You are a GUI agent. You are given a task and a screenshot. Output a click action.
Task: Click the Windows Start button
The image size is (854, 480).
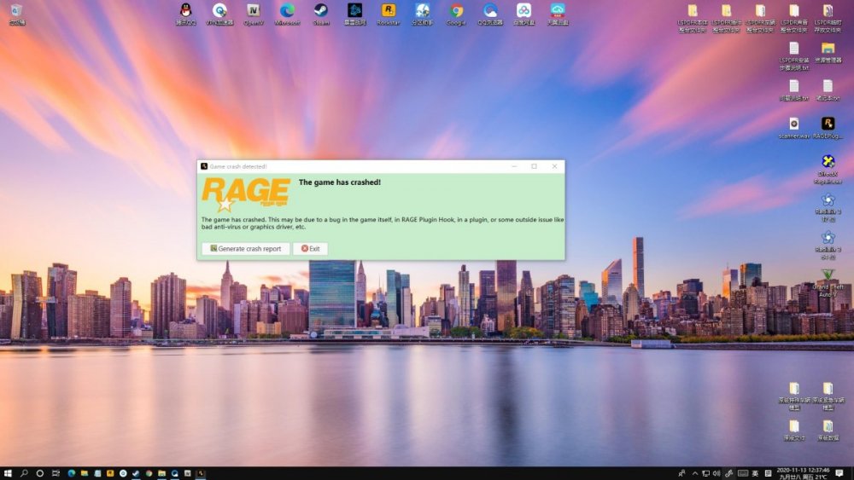(x=8, y=473)
